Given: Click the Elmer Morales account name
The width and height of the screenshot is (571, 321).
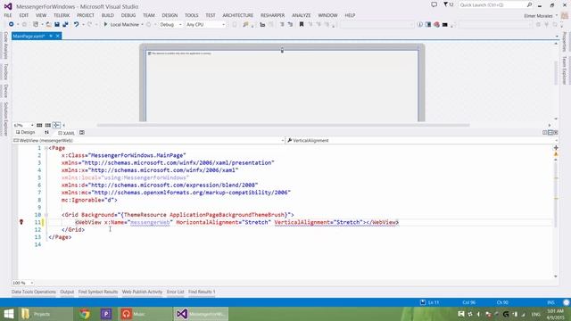Looking at the screenshot, I should click(x=538, y=16).
